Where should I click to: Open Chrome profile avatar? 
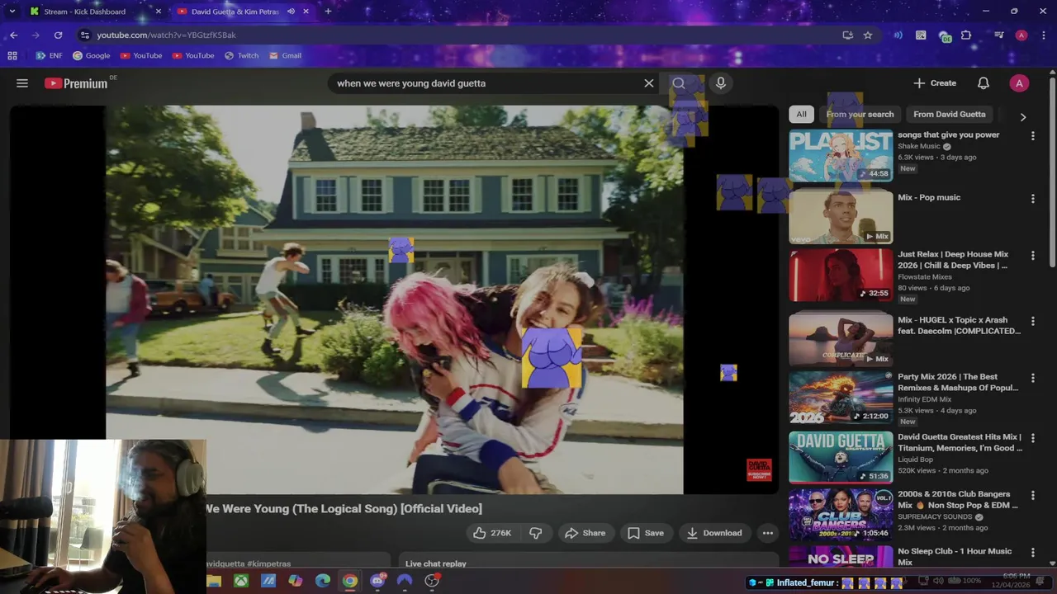pyautogui.click(x=1021, y=35)
